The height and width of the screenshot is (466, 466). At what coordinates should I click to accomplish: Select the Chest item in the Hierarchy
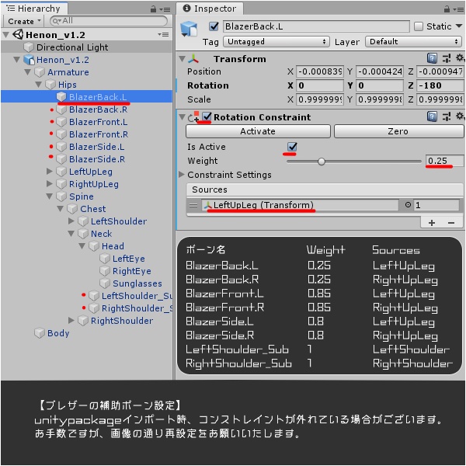92,209
